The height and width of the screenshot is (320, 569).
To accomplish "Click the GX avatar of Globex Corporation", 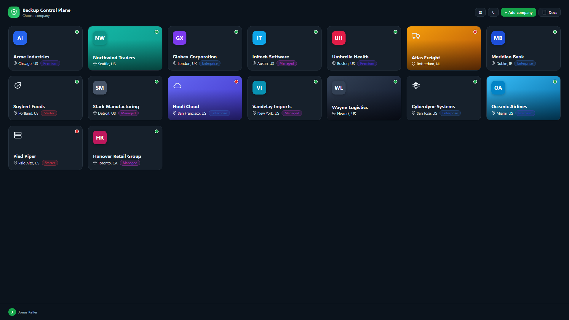I will click(180, 38).
